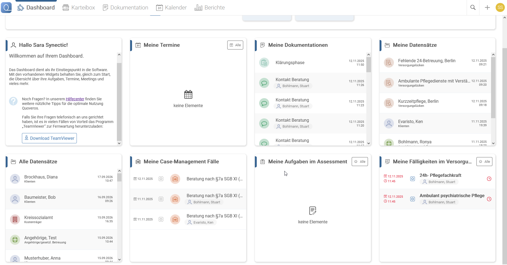Viewport: 507px width, 265px height.
Task: Open Kurzzeitpflege, Berlin record
Action: (x=435, y=103)
